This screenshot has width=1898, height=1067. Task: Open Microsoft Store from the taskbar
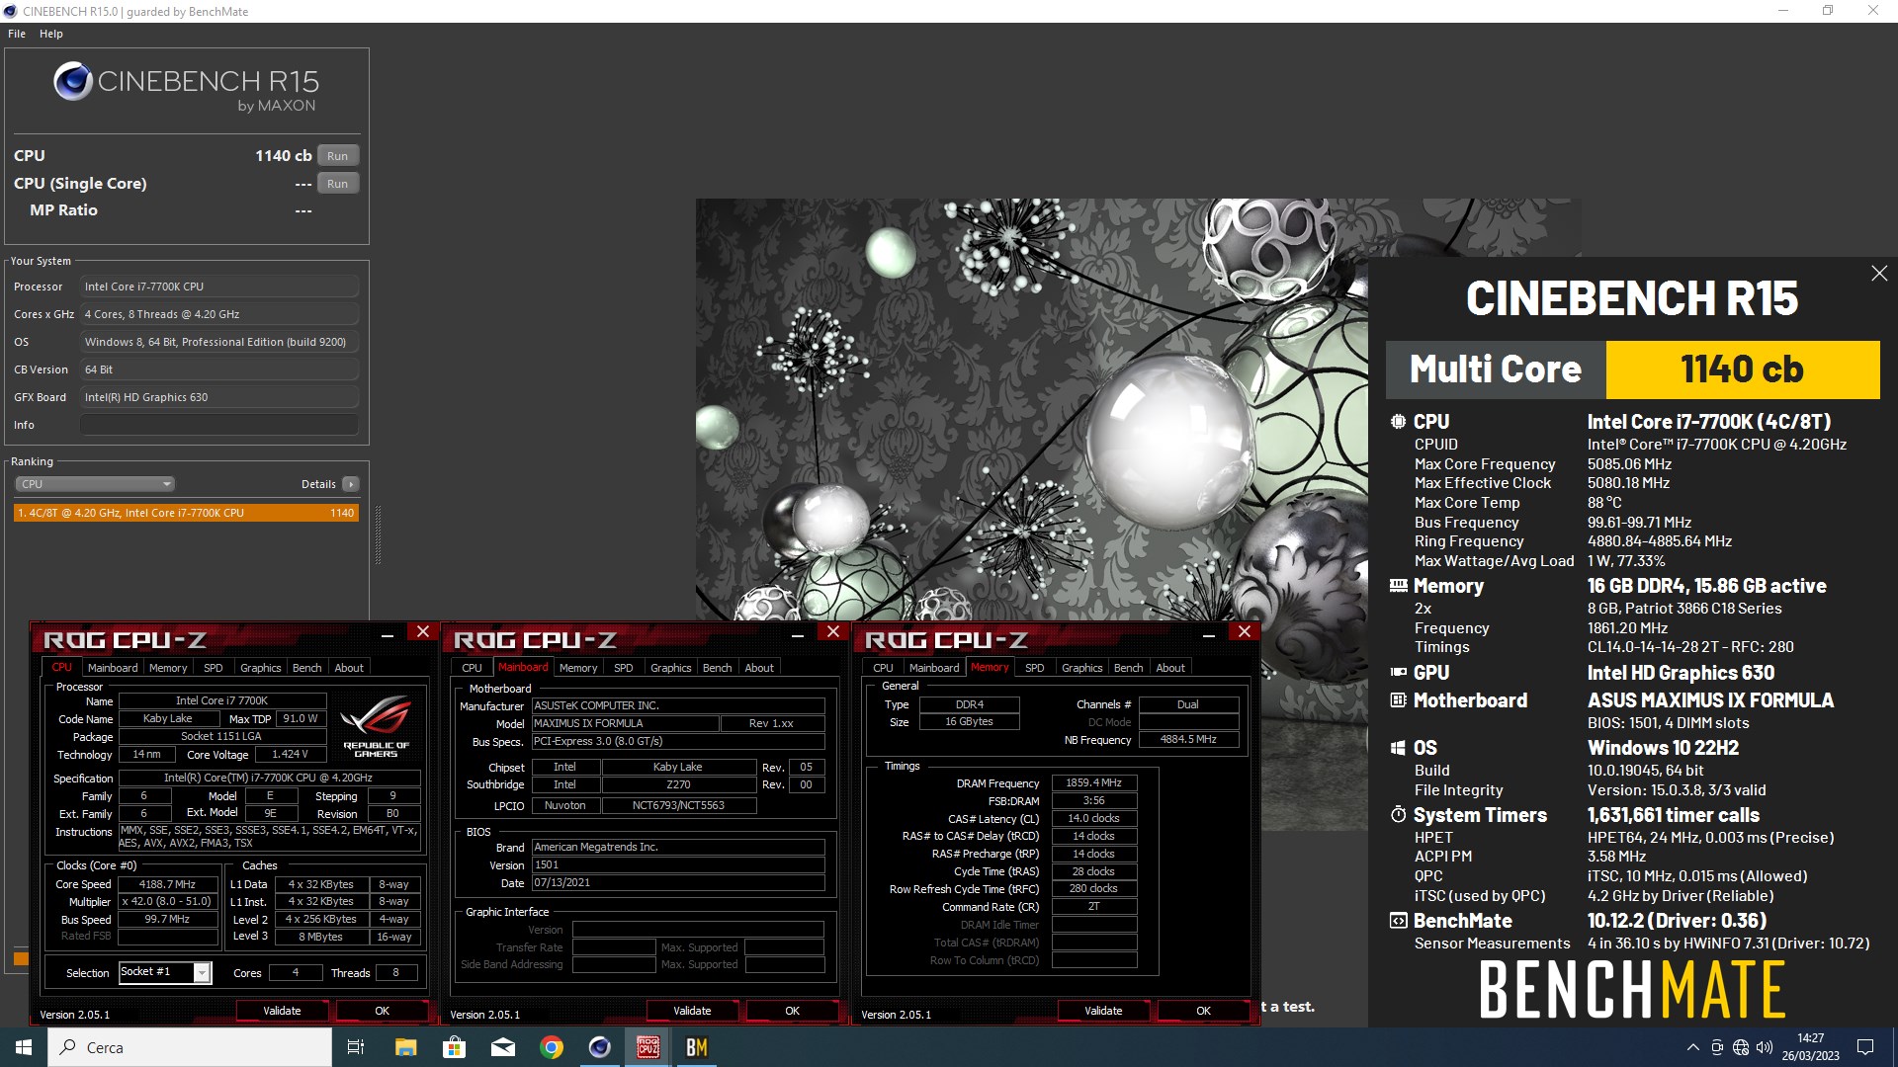tap(454, 1047)
